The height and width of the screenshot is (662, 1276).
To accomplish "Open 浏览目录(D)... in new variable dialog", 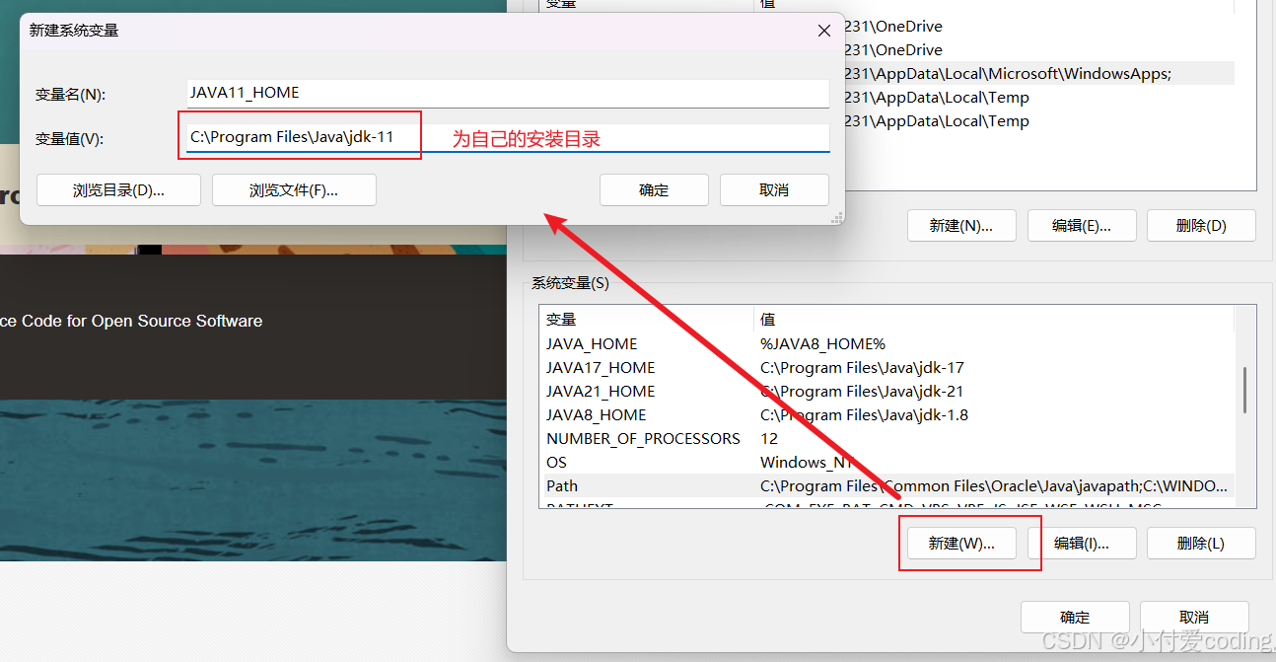I will (118, 190).
